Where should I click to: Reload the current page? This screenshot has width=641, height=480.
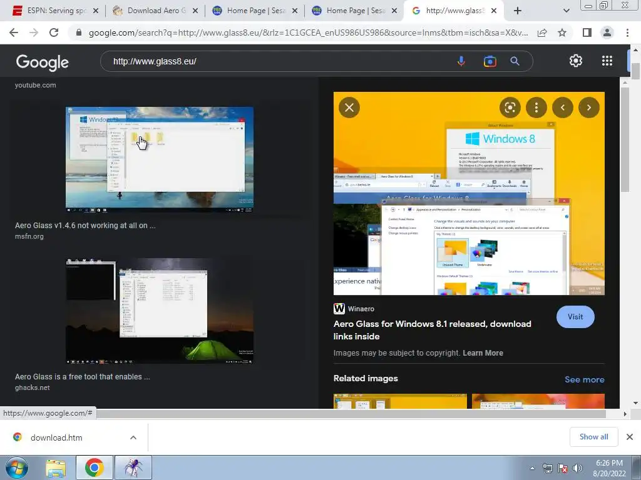click(x=54, y=32)
